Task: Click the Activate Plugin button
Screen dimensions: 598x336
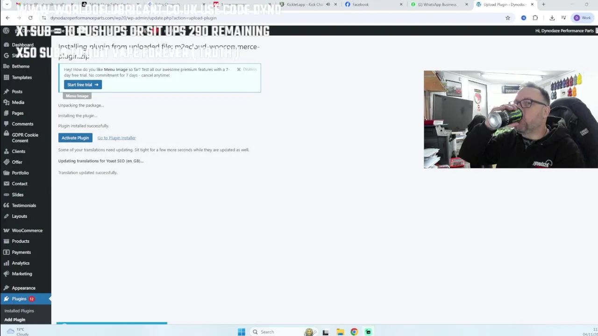Action: 75,138
